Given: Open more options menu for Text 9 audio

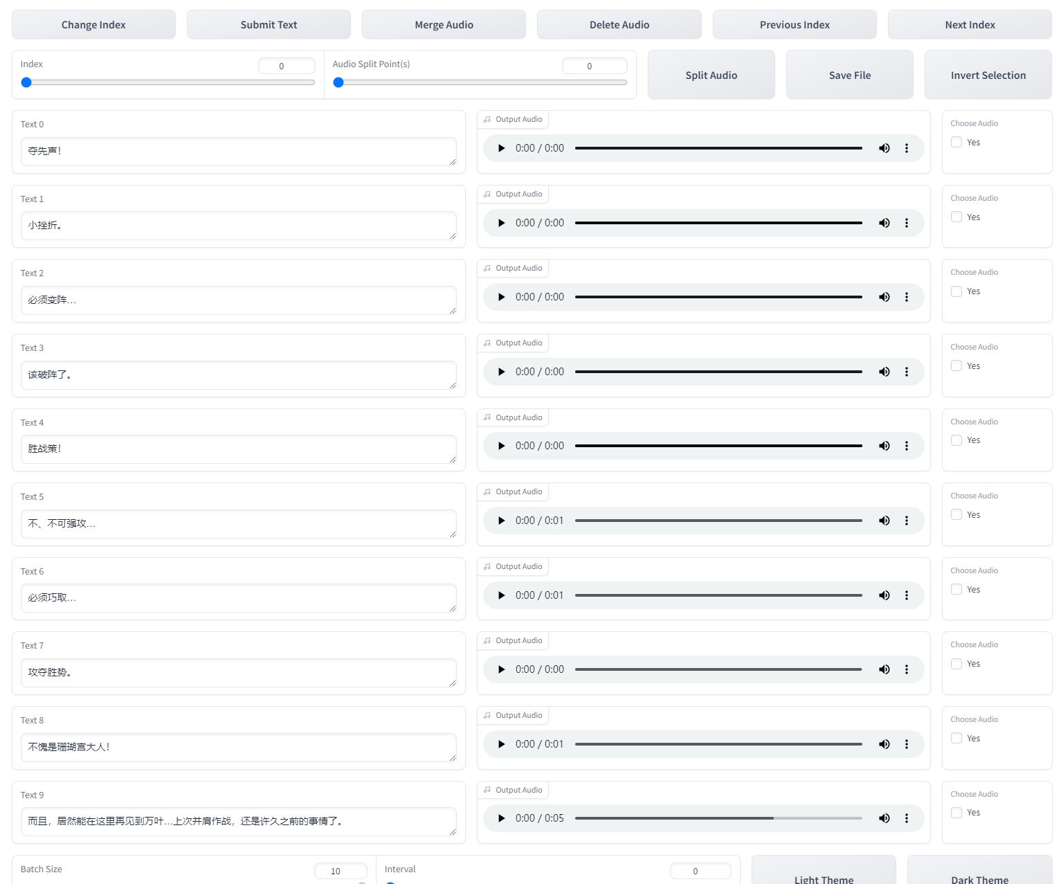Looking at the screenshot, I should point(907,818).
